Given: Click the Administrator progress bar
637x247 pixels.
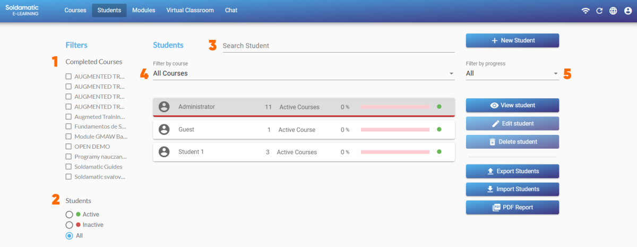Looking at the screenshot, I should pos(395,107).
